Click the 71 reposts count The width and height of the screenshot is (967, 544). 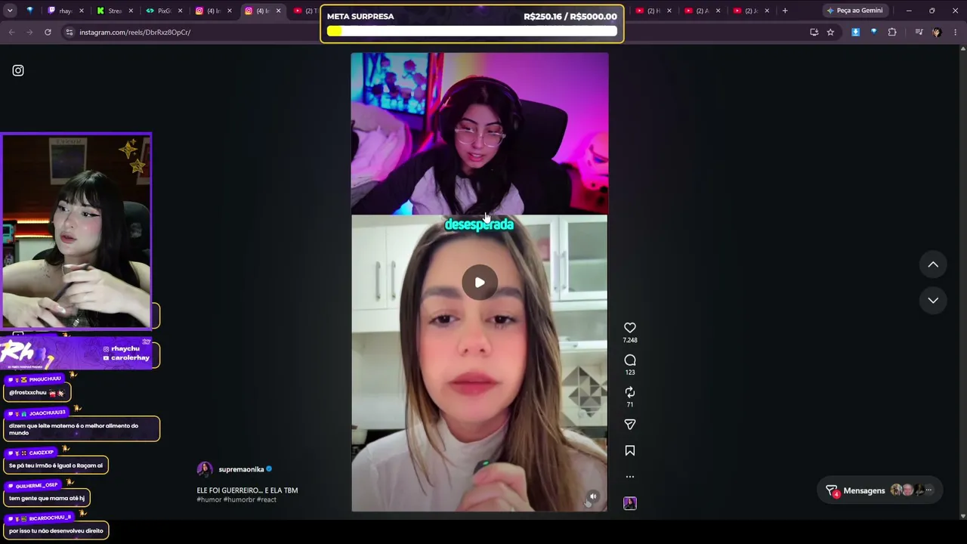(x=630, y=405)
